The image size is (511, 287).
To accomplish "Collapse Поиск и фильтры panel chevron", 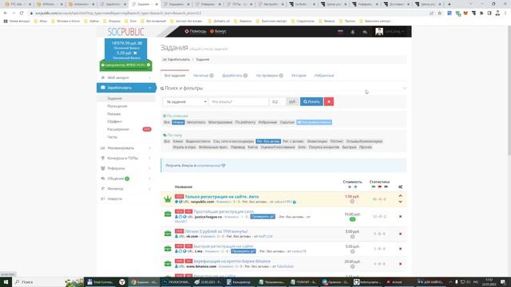I will [x=404, y=88].
